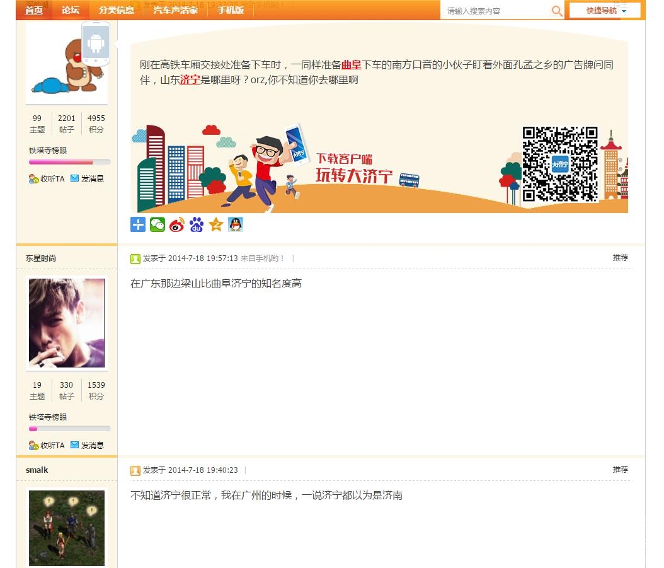Share the post to WeChat

(157, 224)
